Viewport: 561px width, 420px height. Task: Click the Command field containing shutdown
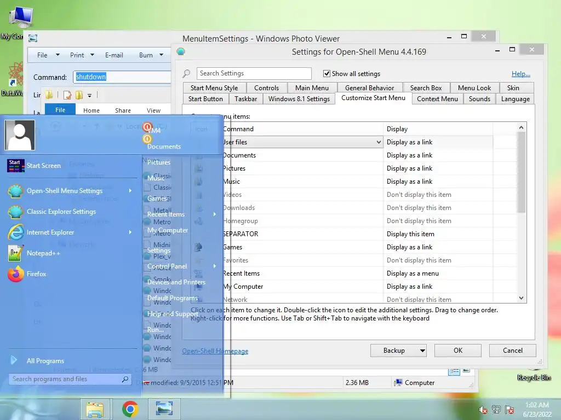click(122, 77)
